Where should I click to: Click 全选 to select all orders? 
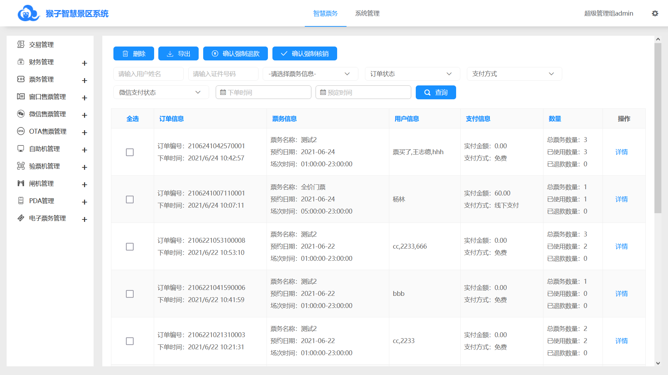tap(133, 119)
